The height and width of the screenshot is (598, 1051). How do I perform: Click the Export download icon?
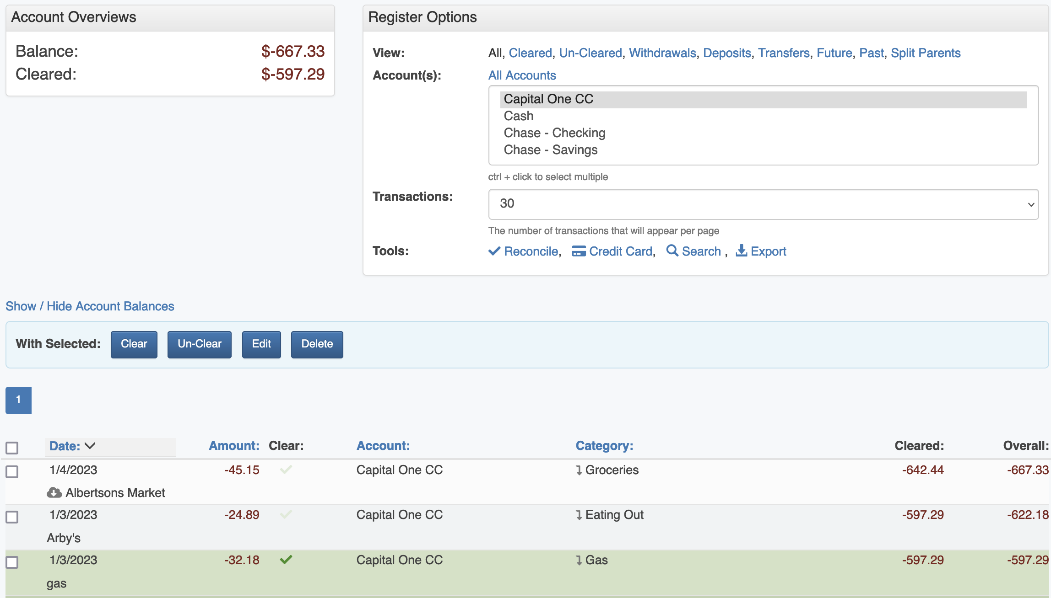(741, 251)
